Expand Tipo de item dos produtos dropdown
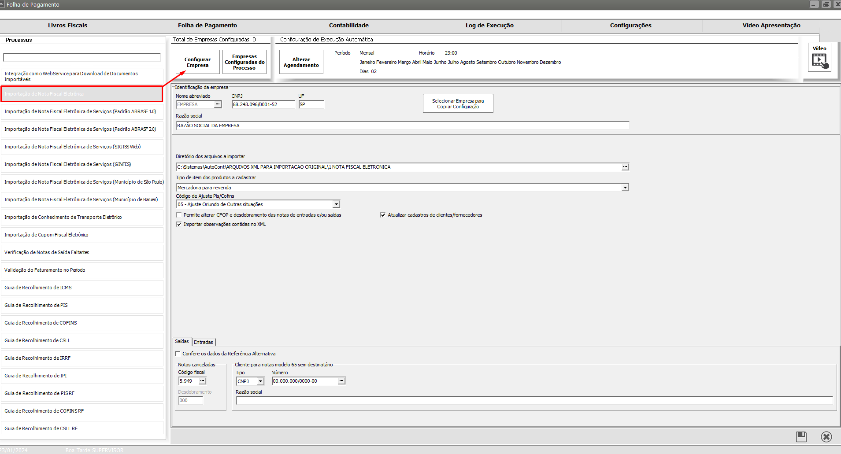The width and height of the screenshot is (841, 454). click(x=625, y=188)
